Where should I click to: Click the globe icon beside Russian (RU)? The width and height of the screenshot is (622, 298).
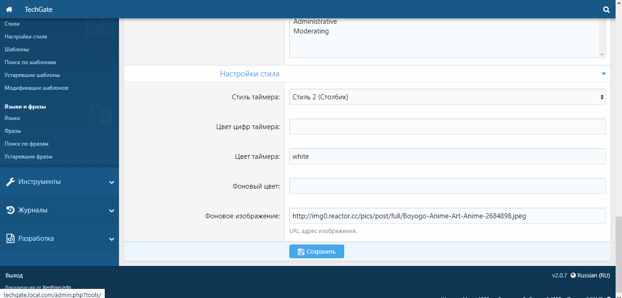[573, 275]
